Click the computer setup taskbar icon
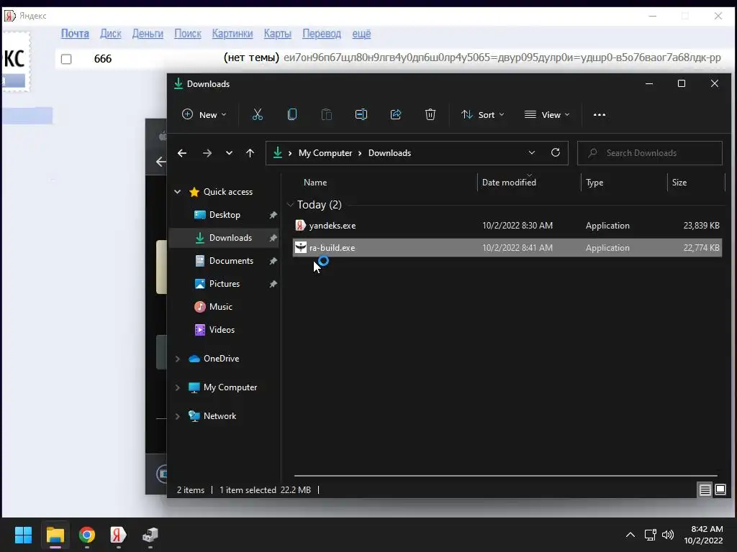Viewport: 737px width, 552px height. (150, 535)
